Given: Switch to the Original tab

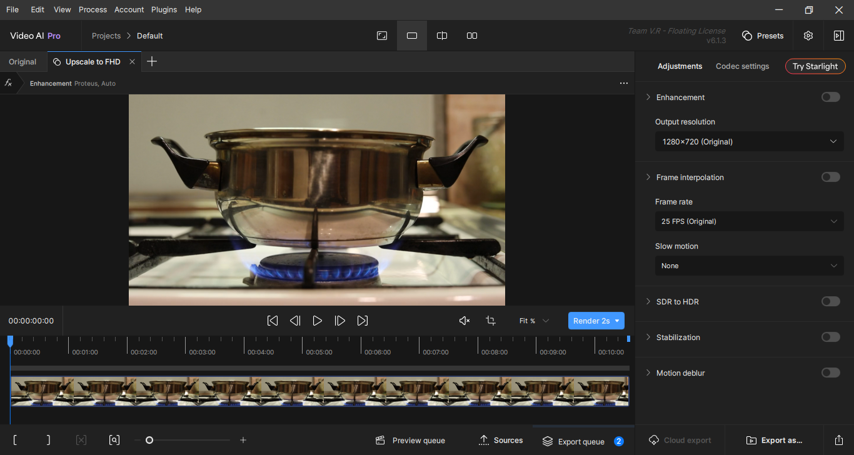Looking at the screenshot, I should pyautogui.click(x=22, y=61).
